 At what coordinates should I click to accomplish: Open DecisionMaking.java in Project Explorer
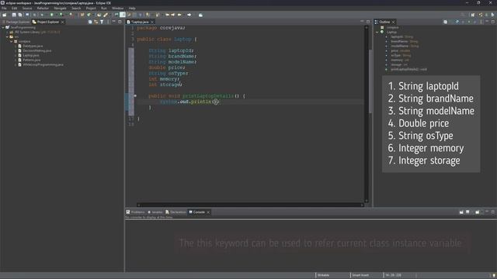point(36,50)
